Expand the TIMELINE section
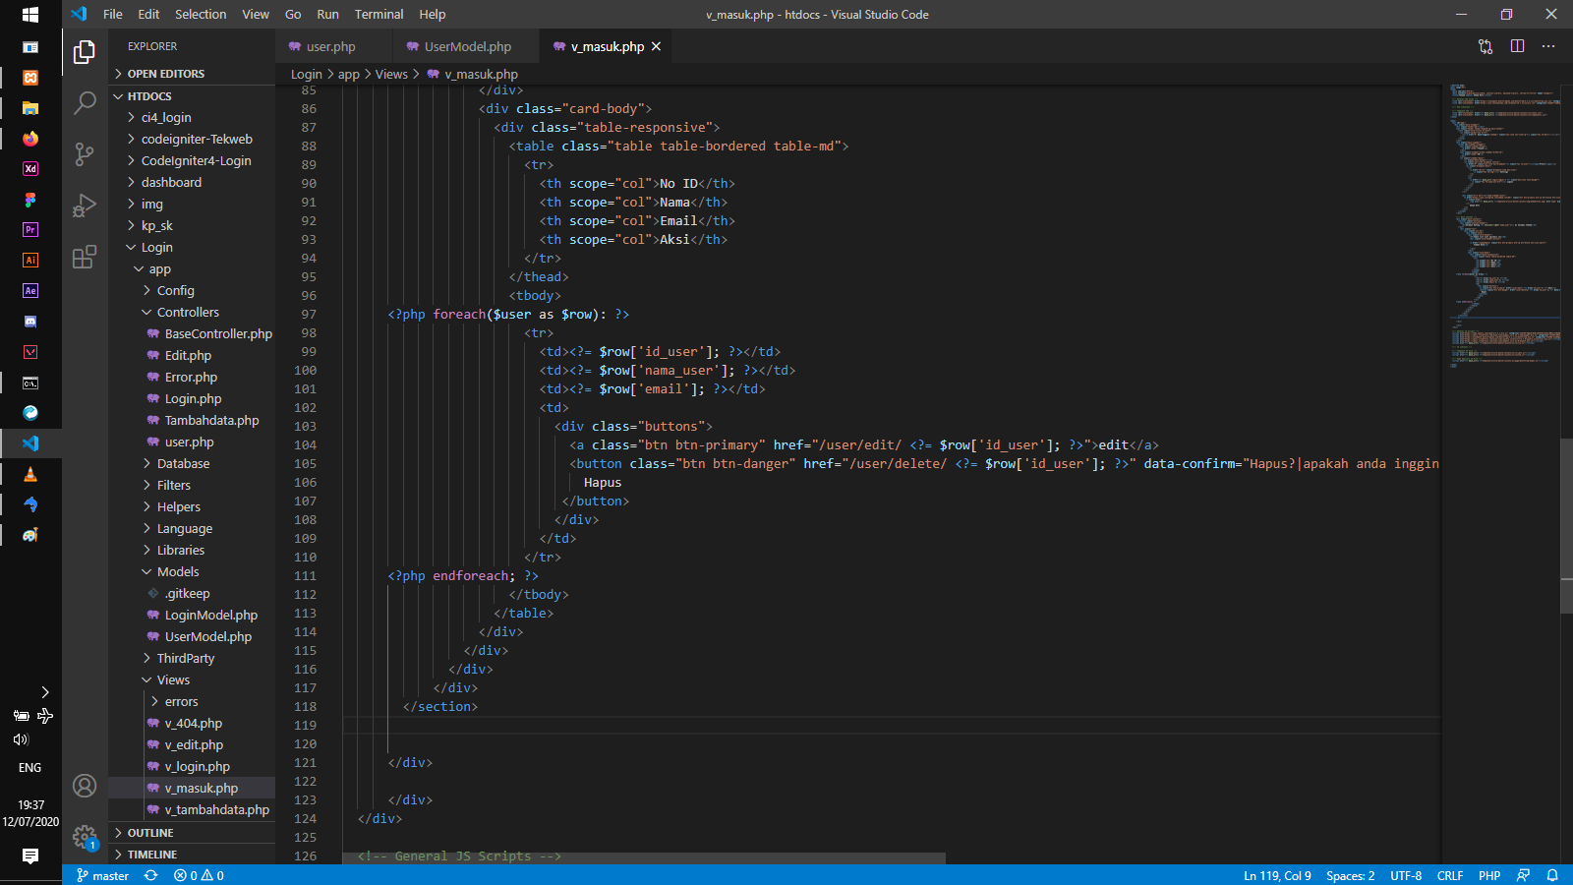 click(x=192, y=855)
